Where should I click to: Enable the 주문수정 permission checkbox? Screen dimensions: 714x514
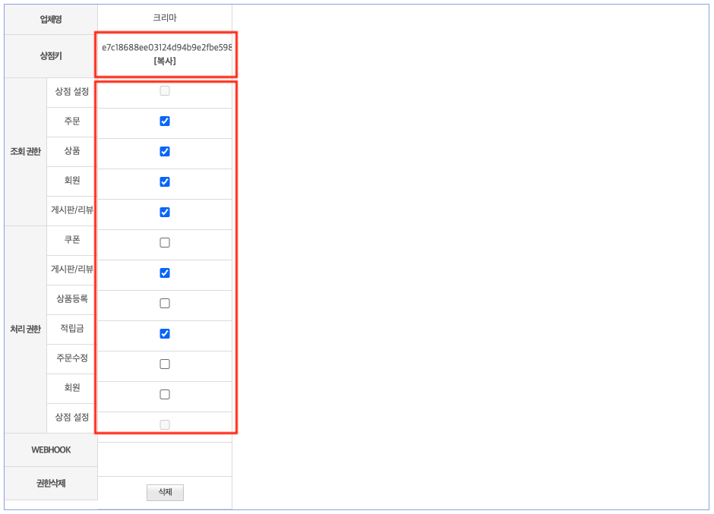tap(165, 364)
